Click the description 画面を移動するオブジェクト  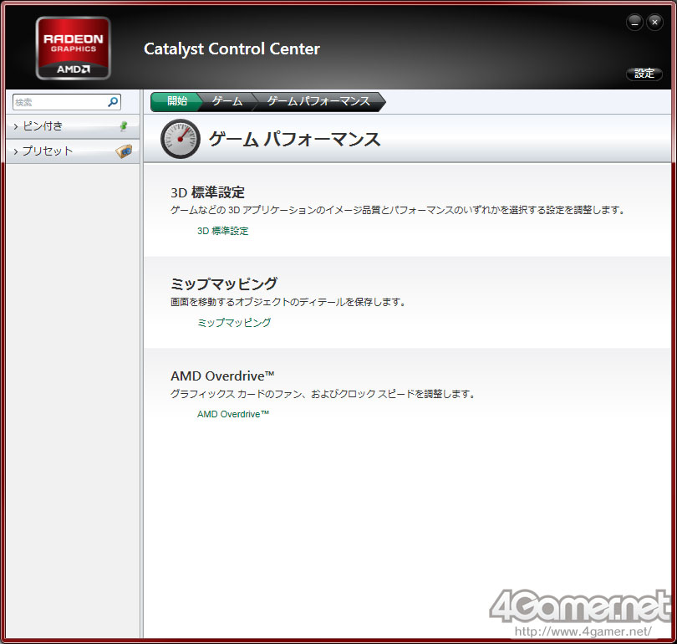click(288, 302)
